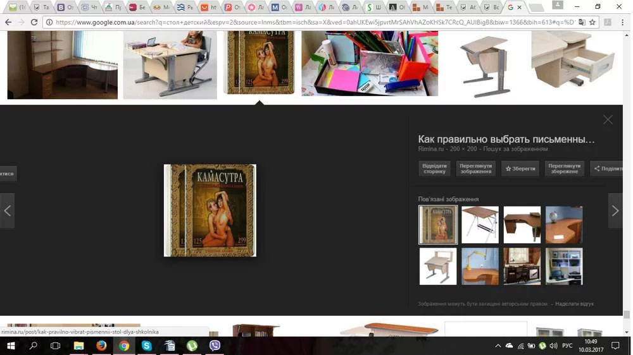The height and width of the screenshot is (355, 633).
Task: Select the related folding school desk thumbnail
Action: (x=480, y=225)
